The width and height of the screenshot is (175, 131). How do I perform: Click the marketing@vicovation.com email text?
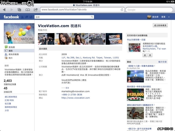(x=75, y=91)
